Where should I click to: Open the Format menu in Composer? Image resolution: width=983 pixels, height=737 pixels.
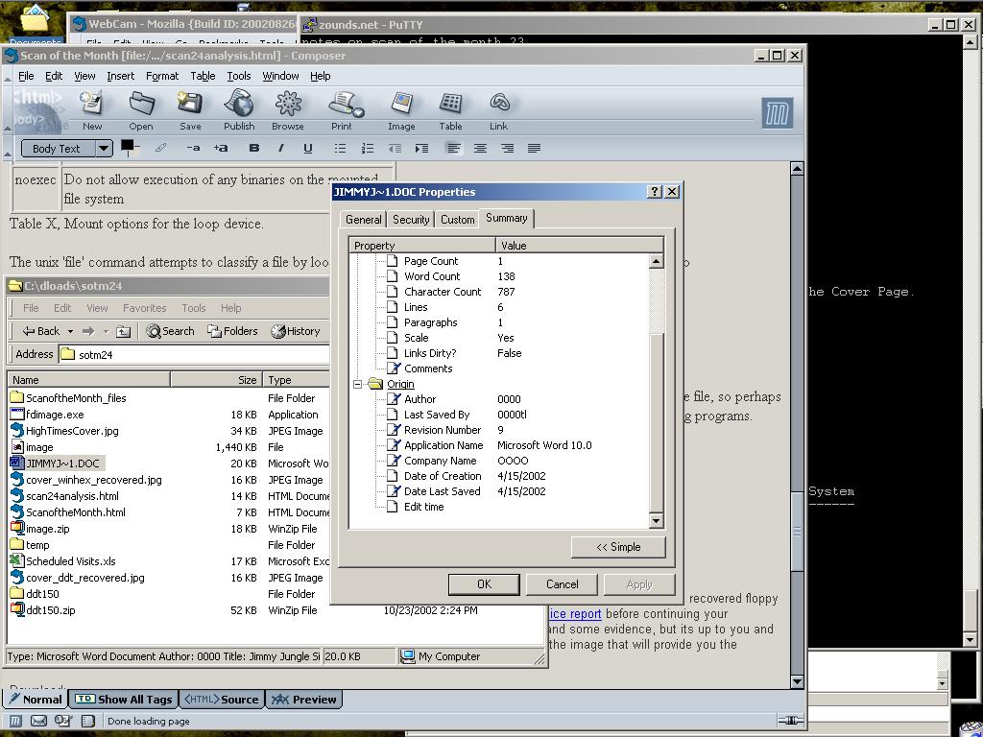[x=161, y=76]
